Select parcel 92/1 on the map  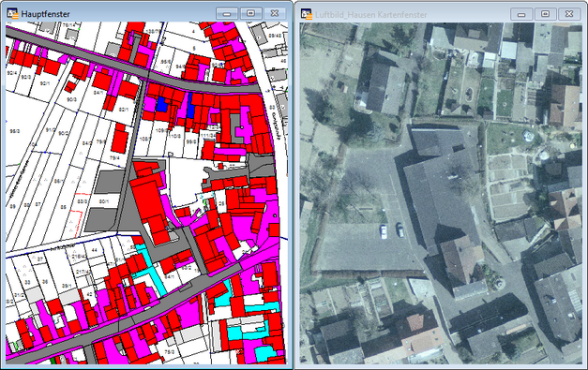(45, 83)
